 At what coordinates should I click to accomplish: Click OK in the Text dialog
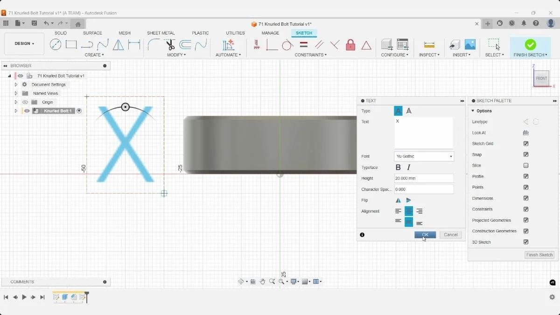[425, 235]
